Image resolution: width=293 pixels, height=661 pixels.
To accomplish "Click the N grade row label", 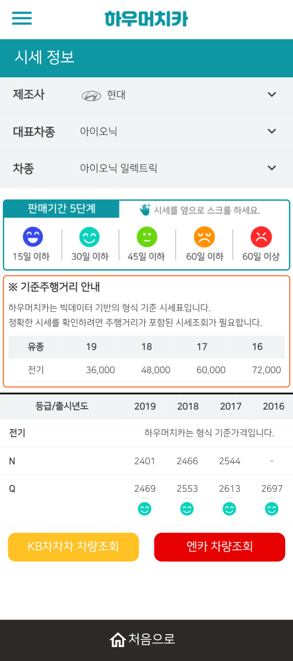I will pyautogui.click(x=12, y=461).
